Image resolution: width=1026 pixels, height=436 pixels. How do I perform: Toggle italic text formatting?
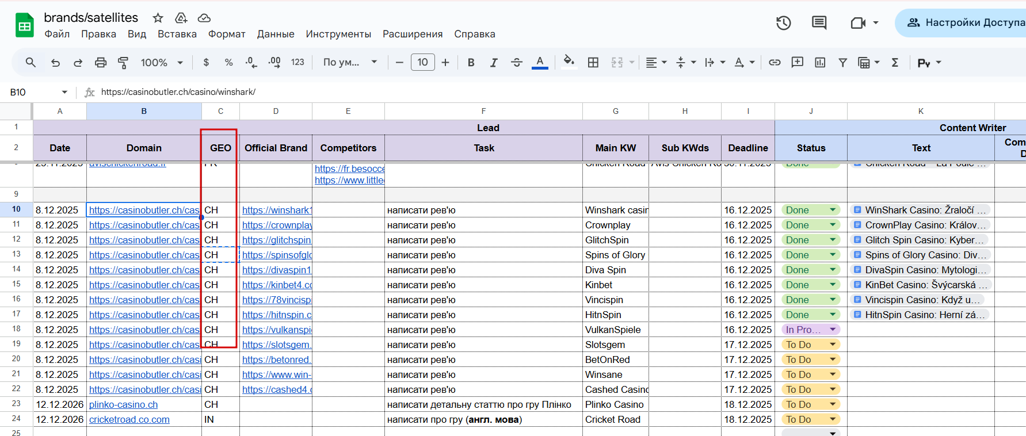pyautogui.click(x=494, y=63)
